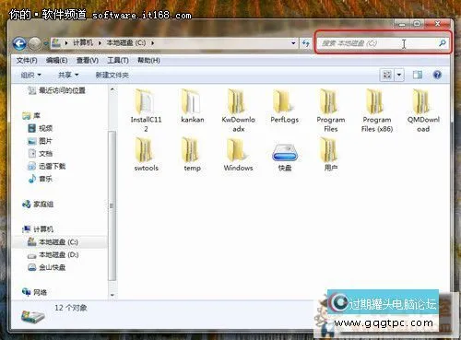
Task: Click the 12 个对象 status text
Action: pyautogui.click(x=71, y=308)
